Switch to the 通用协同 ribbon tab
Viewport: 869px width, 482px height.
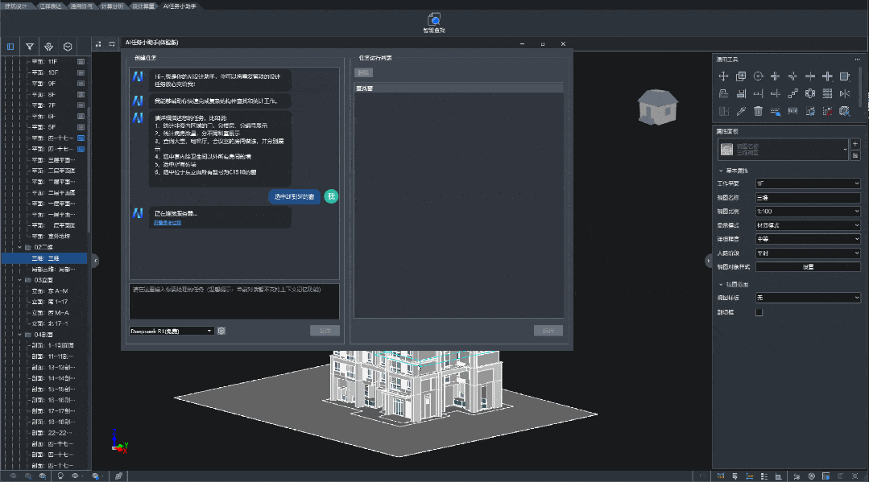pos(81,6)
